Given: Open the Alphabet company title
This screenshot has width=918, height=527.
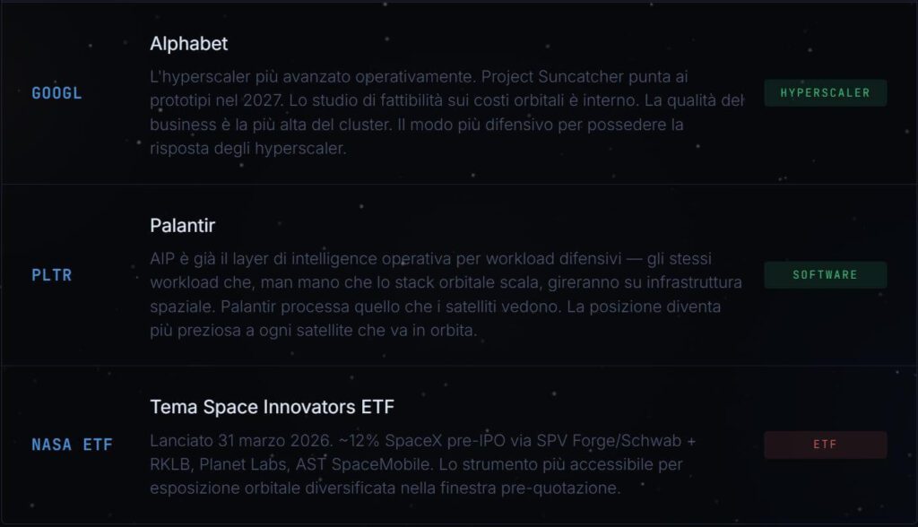Looking at the screenshot, I should (189, 44).
